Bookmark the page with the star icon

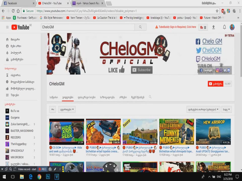217,11
